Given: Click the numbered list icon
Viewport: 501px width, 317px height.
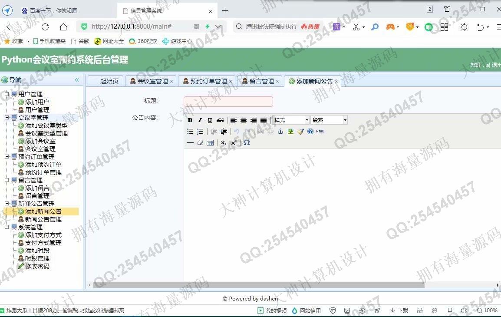Looking at the screenshot, I should point(200,132).
